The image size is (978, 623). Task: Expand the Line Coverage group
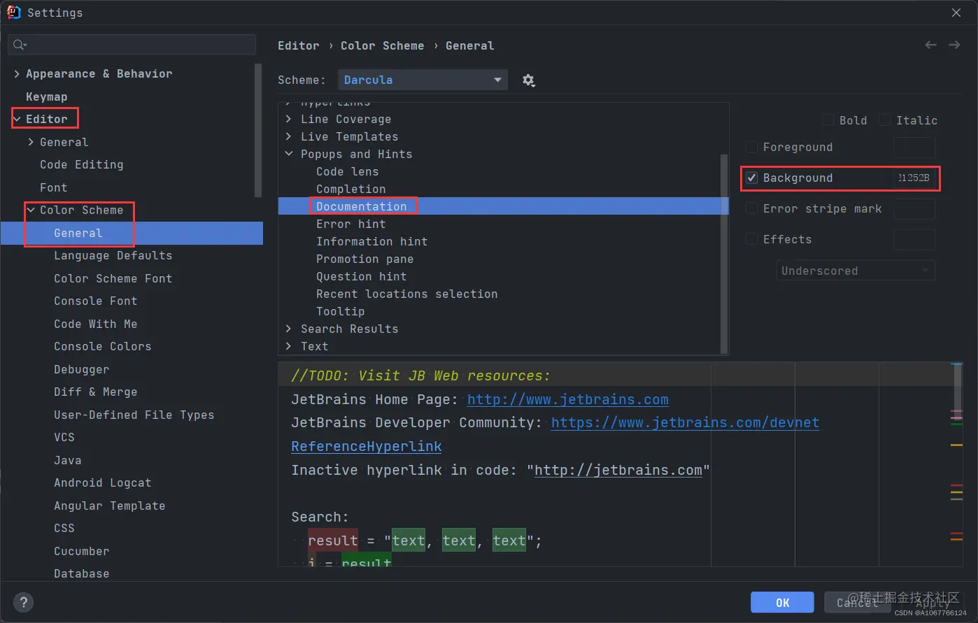coord(289,119)
